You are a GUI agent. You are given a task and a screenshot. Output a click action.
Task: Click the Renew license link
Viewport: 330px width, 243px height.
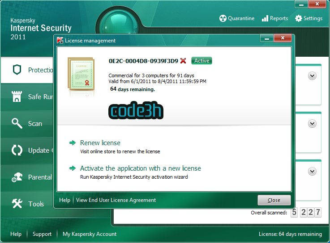(x=100, y=143)
